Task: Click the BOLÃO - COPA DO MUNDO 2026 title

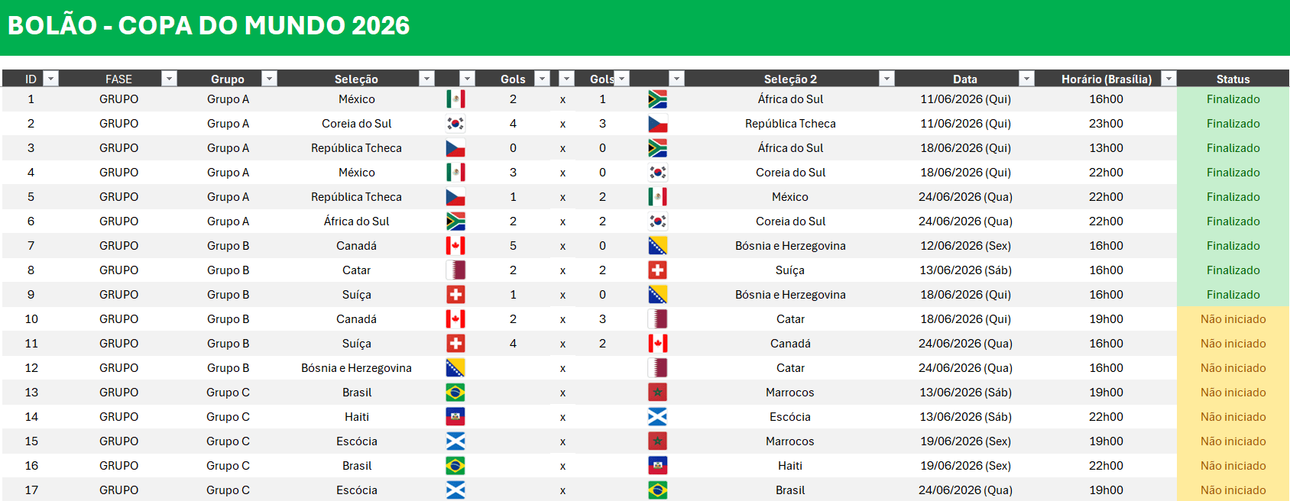Action: (x=209, y=26)
